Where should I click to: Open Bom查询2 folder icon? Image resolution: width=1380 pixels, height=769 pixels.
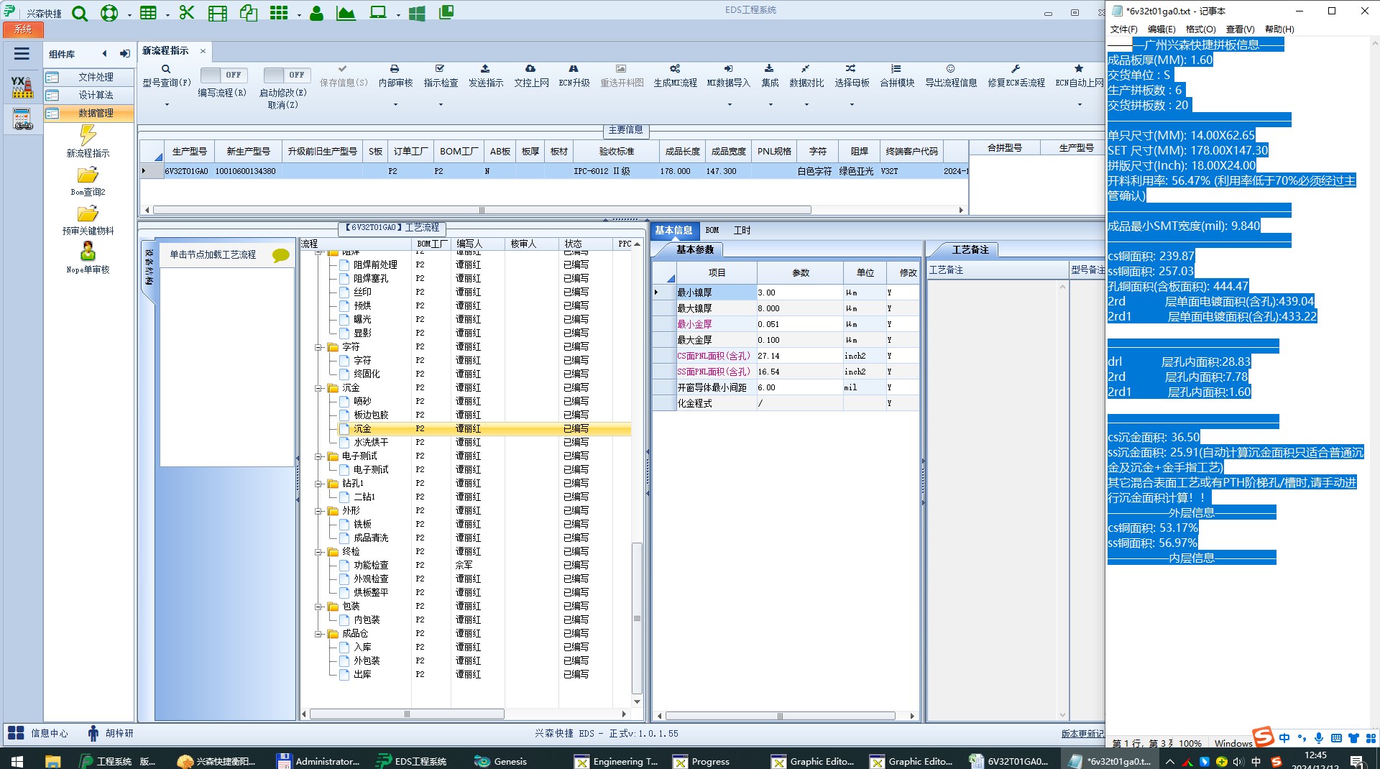(x=88, y=175)
